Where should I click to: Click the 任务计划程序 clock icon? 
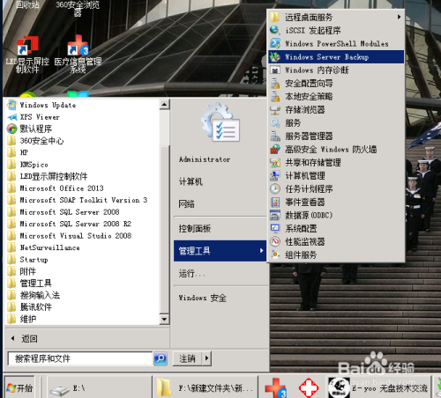point(275,189)
